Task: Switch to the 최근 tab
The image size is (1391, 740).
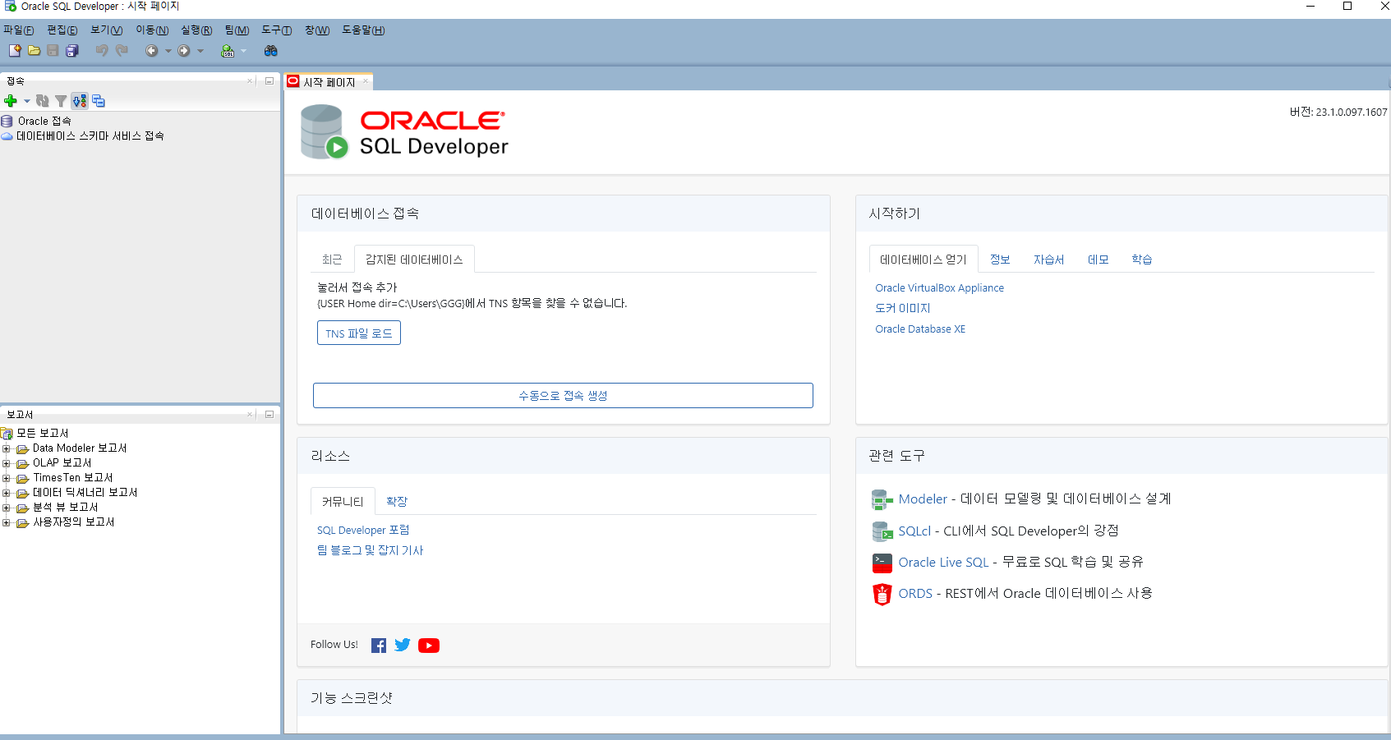Action: pos(332,260)
